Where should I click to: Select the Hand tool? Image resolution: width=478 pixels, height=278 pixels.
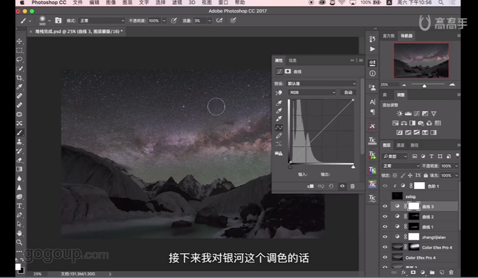19,233
